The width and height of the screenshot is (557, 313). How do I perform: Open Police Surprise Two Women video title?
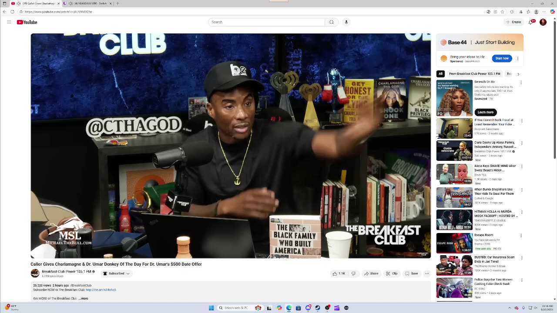pyautogui.click(x=493, y=282)
